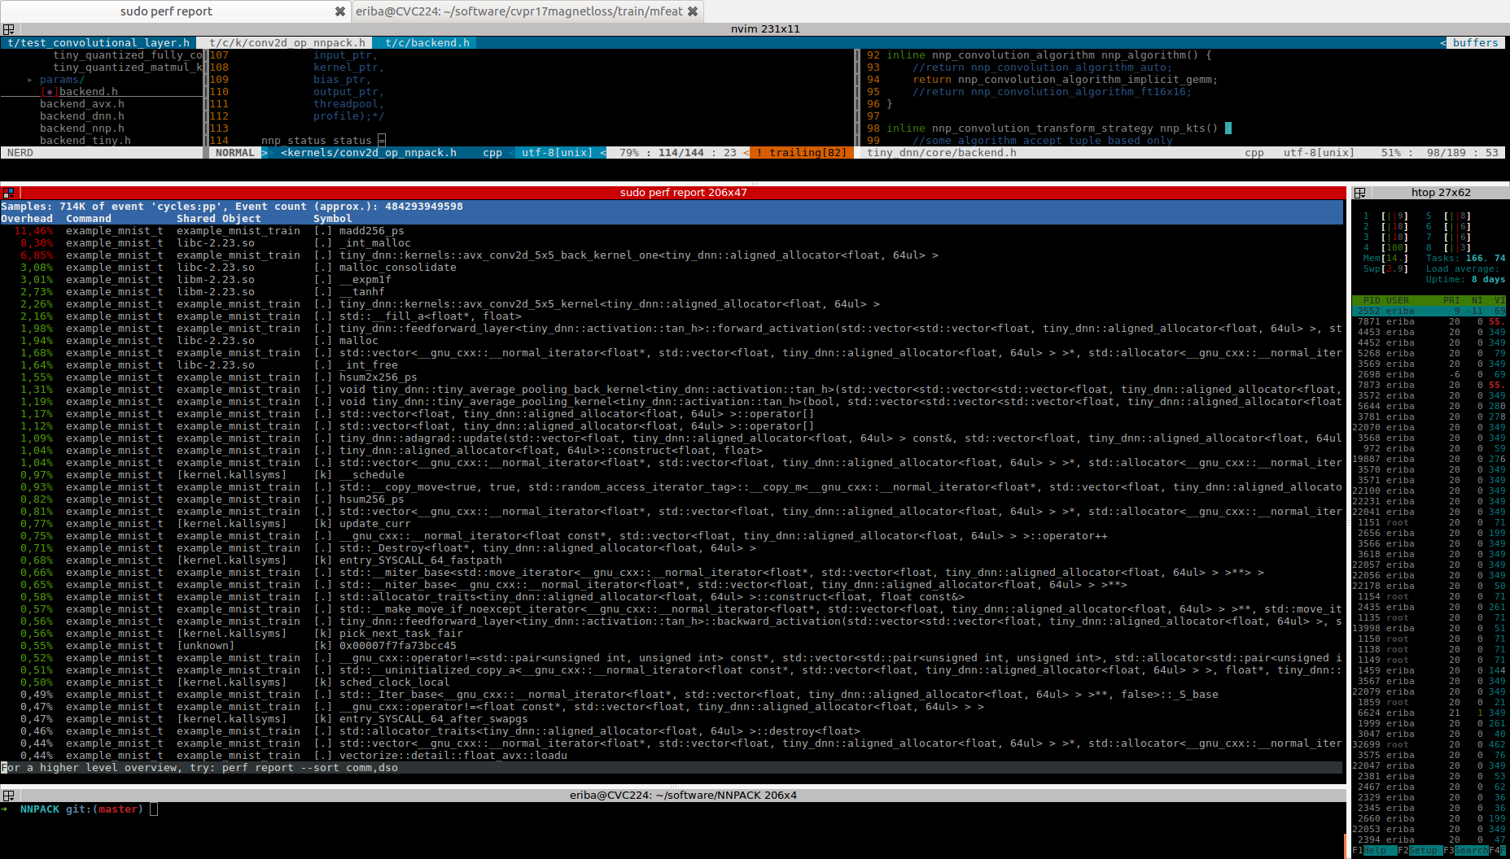The width and height of the screenshot is (1510, 859).
Task: Open backend_dnn.h in the NERDTree file list
Action: (x=82, y=116)
